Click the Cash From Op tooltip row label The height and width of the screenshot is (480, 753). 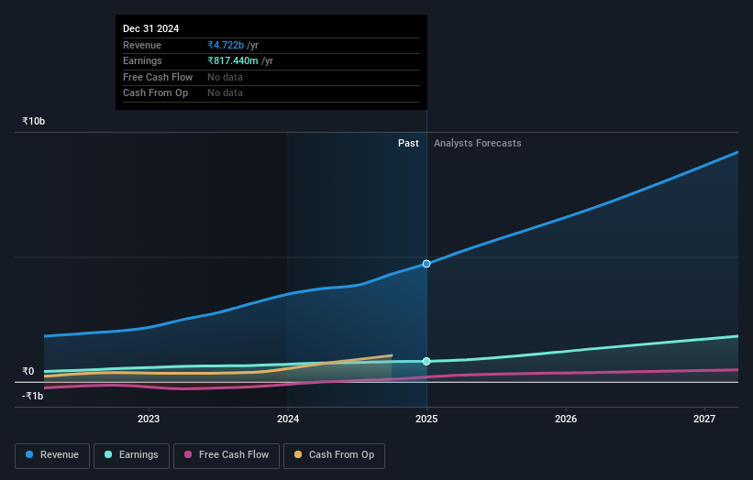pos(155,93)
